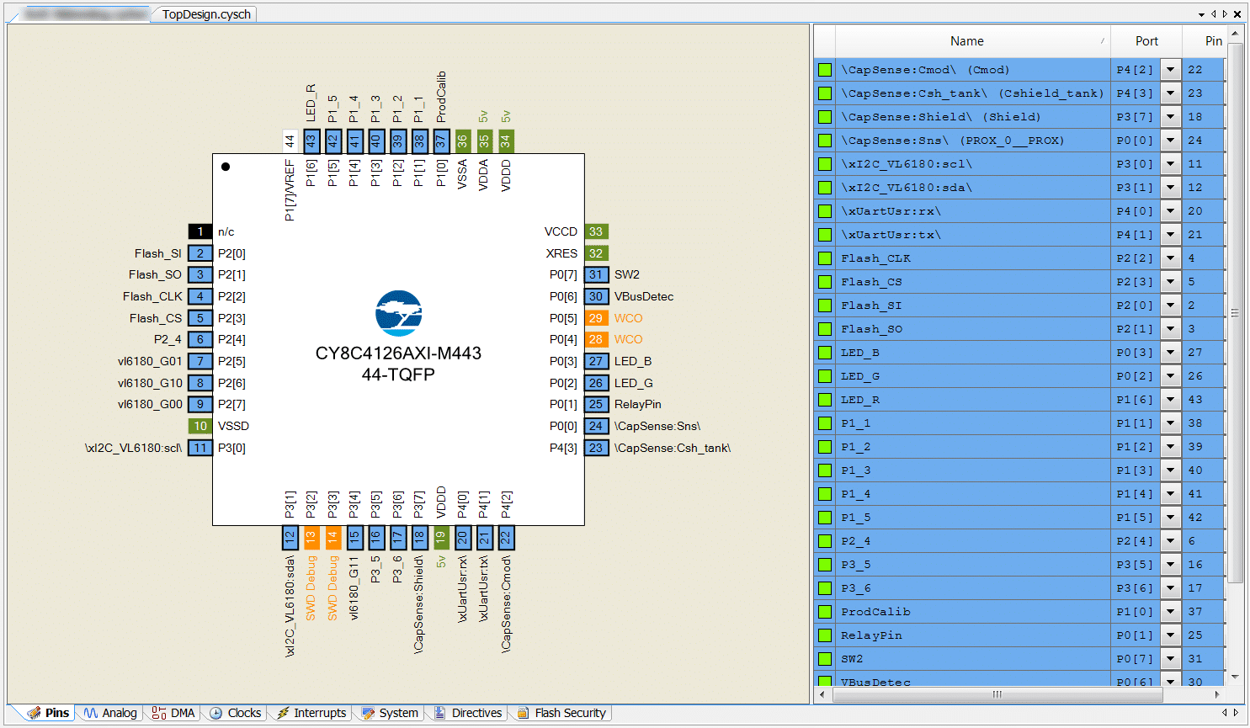Viewport: 1250px width, 728px height.
Task: Click the System tab icon
Action: point(368,713)
